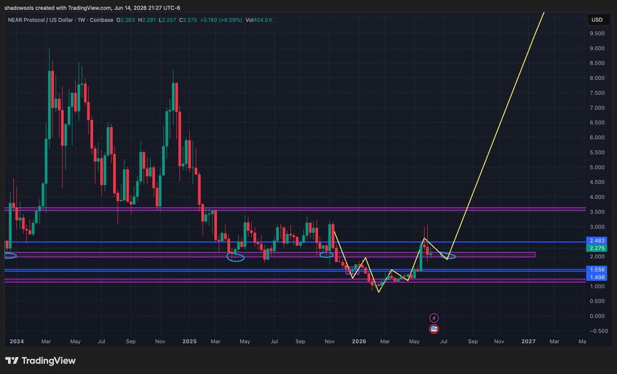This screenshot has width=617, height=374.
Task: Click the 2027 year label on time axis
Action: (x=529, y=341)
